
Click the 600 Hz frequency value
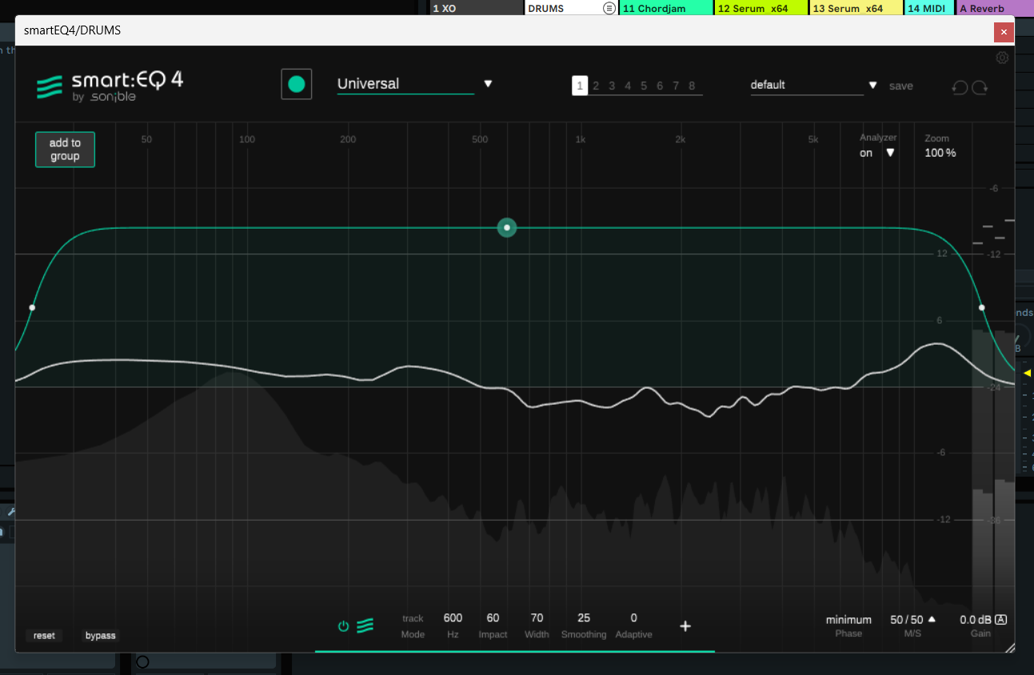tap(453, 618)
